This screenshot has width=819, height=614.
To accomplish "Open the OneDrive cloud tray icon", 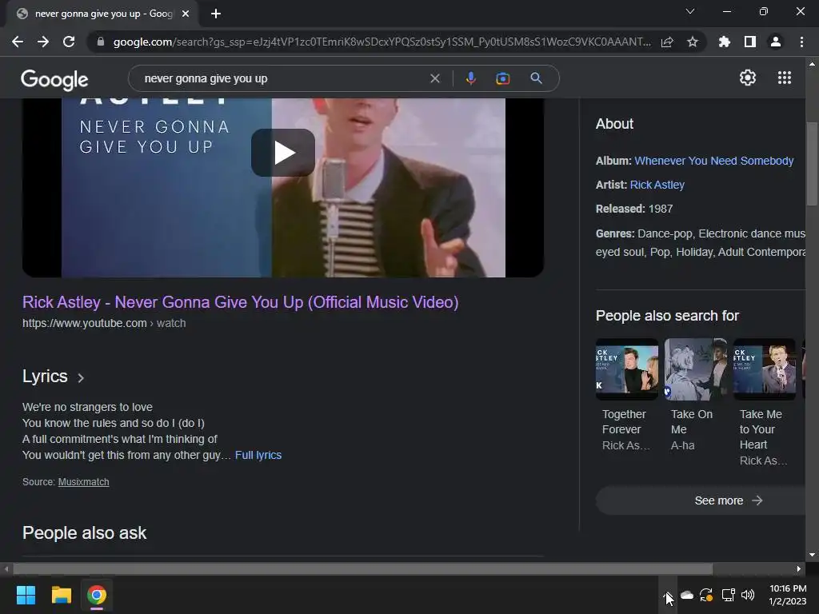I will [687, 595].
